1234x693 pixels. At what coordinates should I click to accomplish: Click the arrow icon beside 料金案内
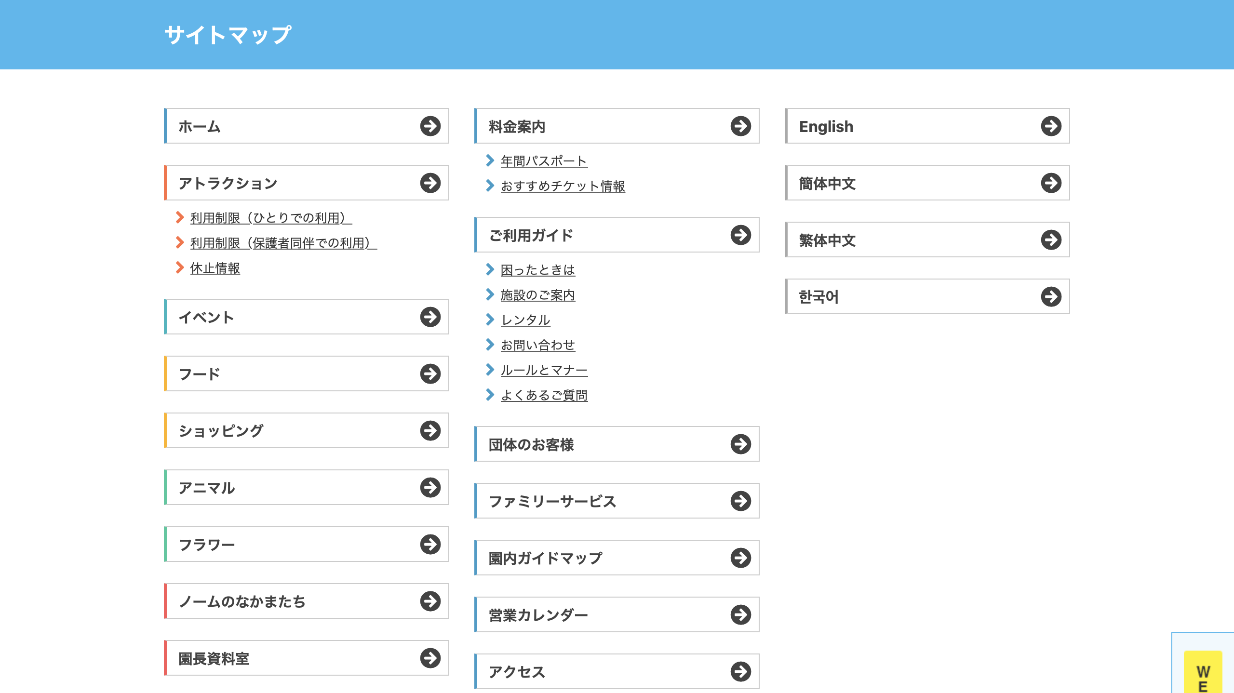coord(741,126)
